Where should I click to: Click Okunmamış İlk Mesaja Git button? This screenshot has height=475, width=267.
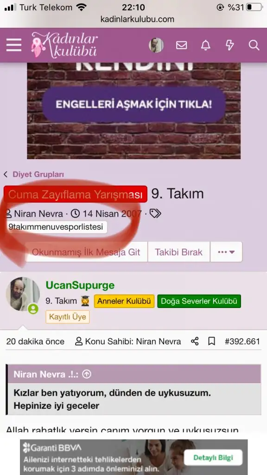tap(86, 252)
